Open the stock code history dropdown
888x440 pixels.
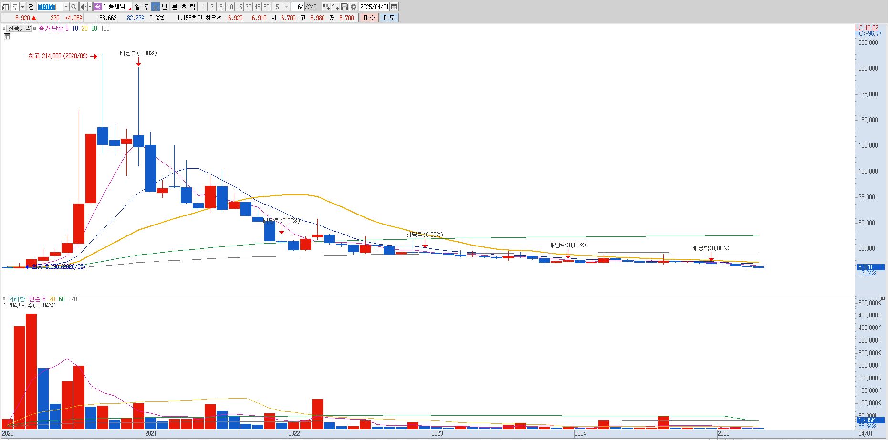(x=66, y=7)
